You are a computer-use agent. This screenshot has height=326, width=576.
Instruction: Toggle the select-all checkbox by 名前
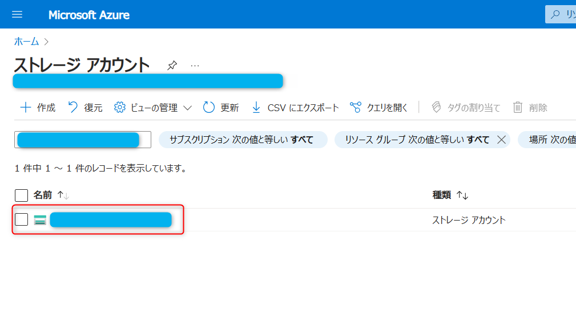click(21, 195)
